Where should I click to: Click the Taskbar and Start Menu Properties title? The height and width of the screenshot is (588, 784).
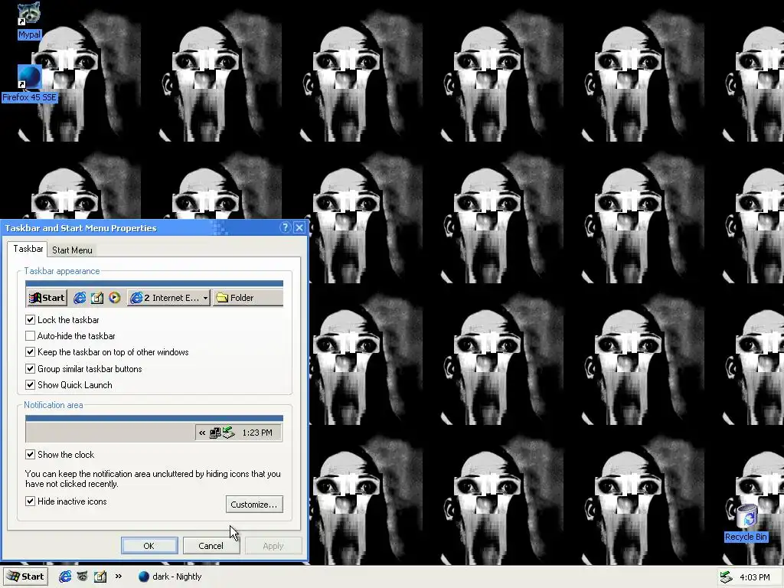[x=80, y=228]
